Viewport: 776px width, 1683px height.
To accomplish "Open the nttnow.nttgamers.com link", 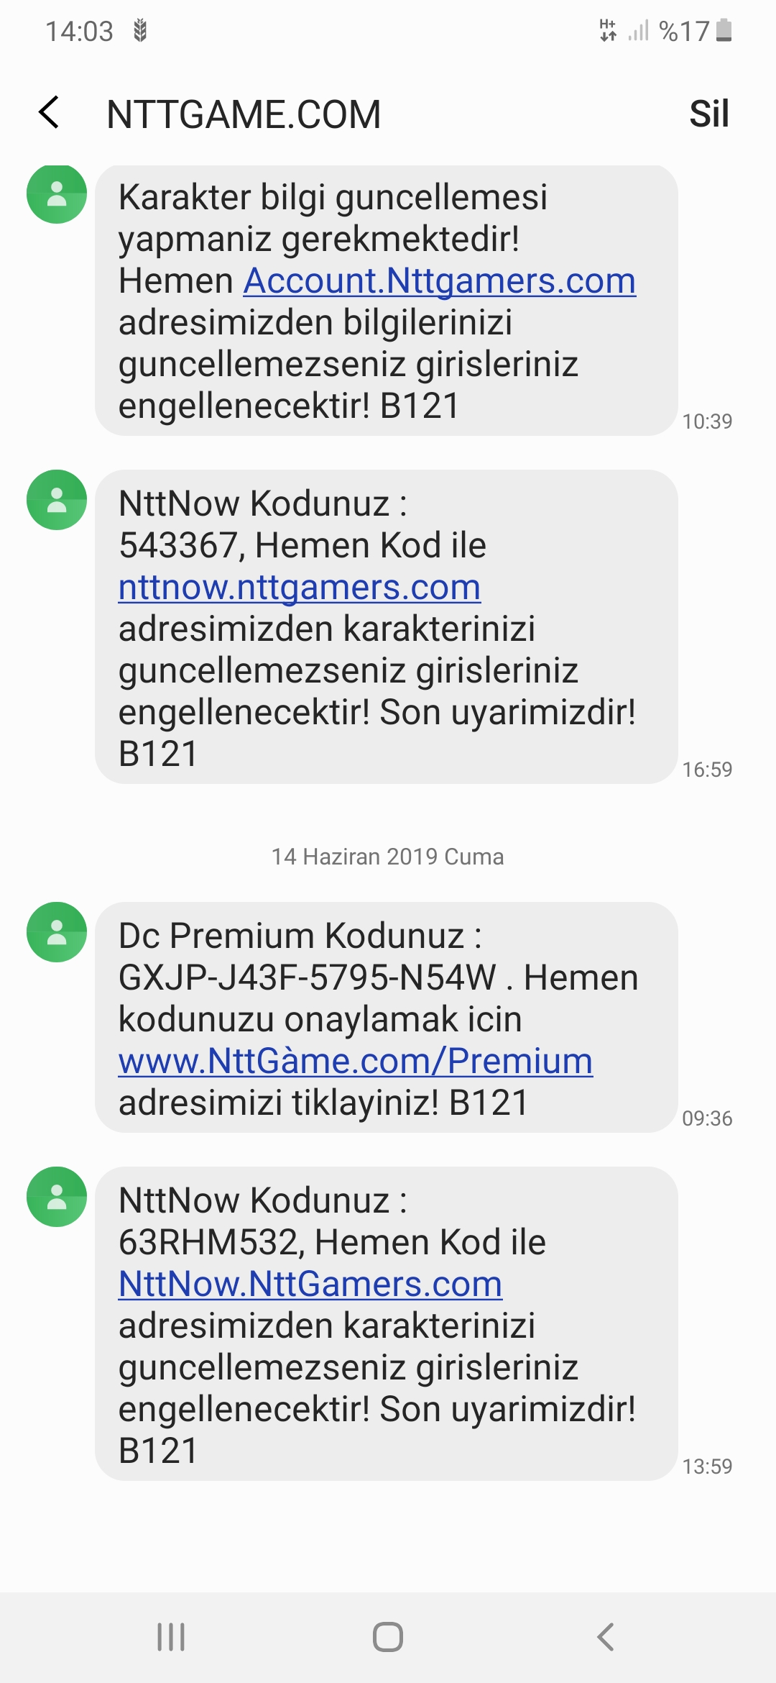I will (300, 587).
